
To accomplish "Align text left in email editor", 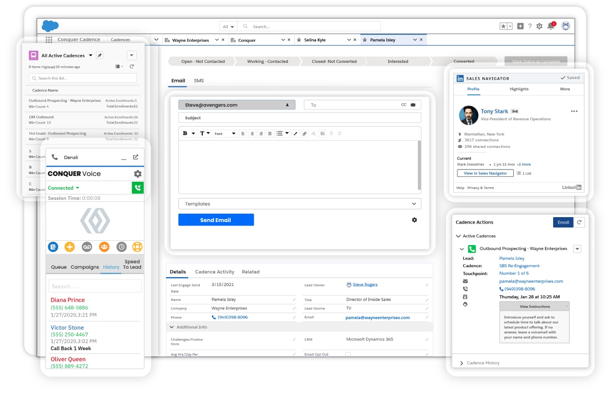I will pyautogui.click(x=243, y=134).
